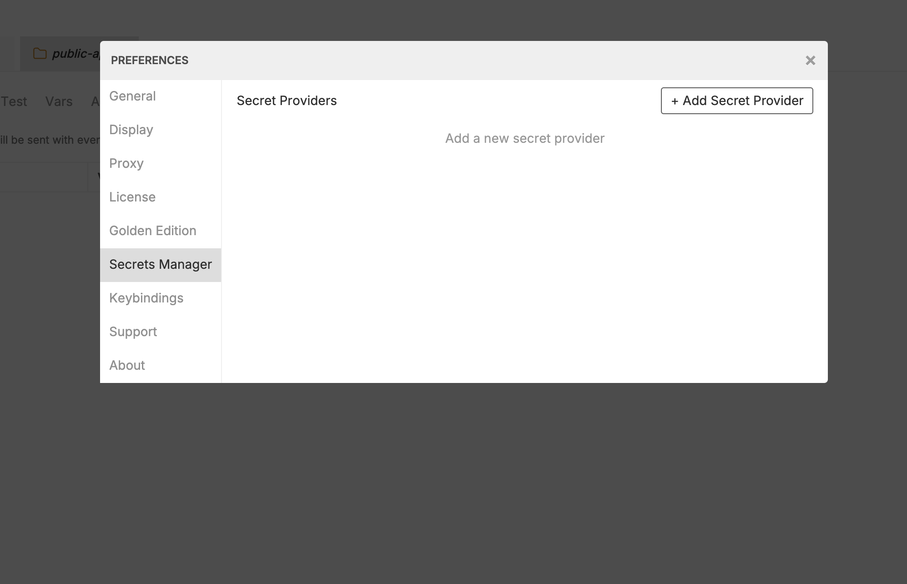Open the Display preferences section
Image resolution: width=907 pixels, height=584 pixels.
click(131, 130)
